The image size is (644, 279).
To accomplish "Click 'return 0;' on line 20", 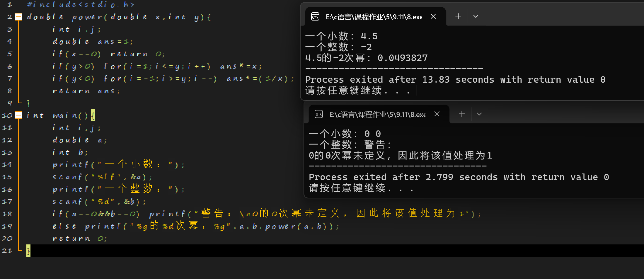I will tap(80, 239).
